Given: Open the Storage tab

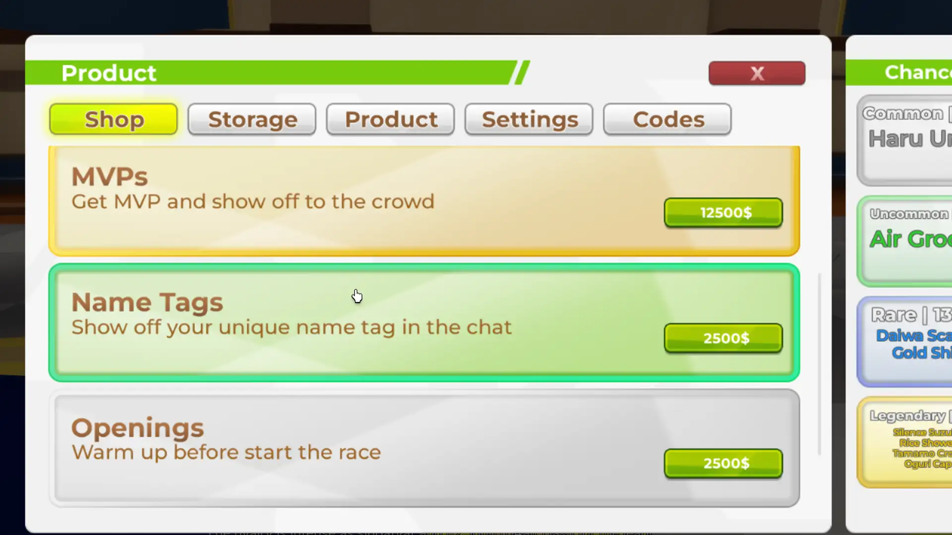Looking at the screenshot, I should (252, 119).
